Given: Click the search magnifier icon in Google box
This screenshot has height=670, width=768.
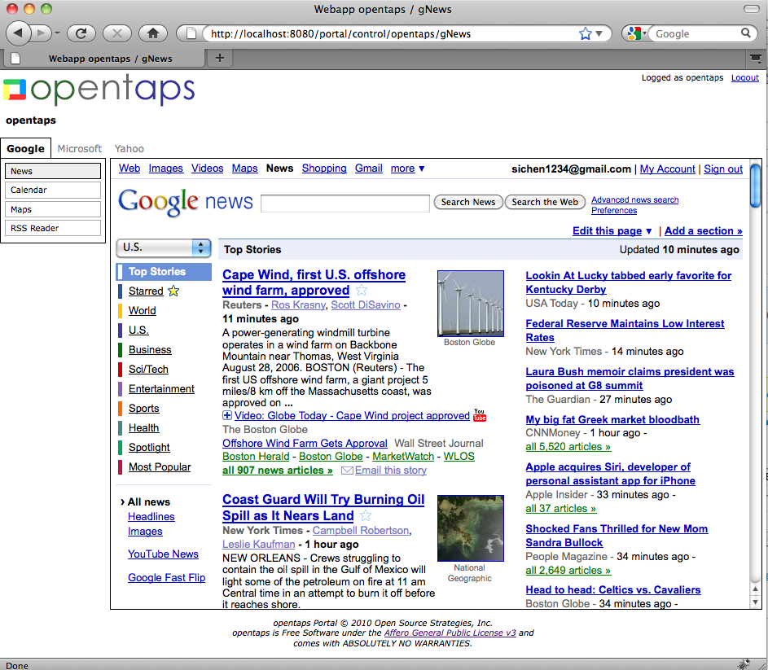Looking at the screenshot, I should click(x=745, y=33).
